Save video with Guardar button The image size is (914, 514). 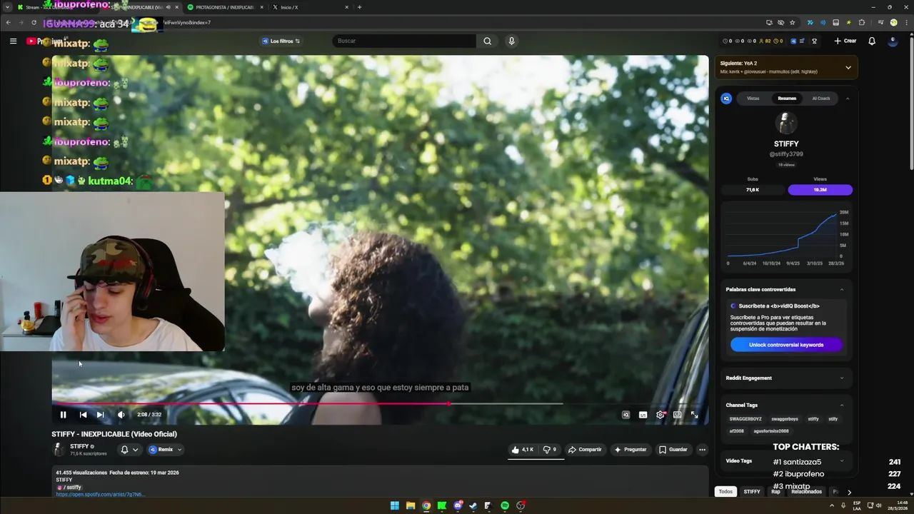click(x=673, y=450)
